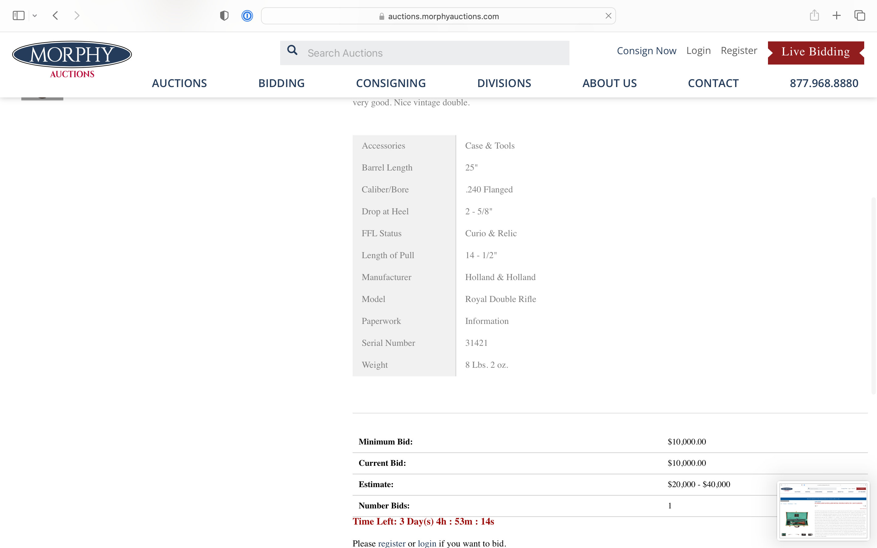Open the CONTACT menu
Screen dimensions: 877x548
pyautogui.click(x=713, y=83)
